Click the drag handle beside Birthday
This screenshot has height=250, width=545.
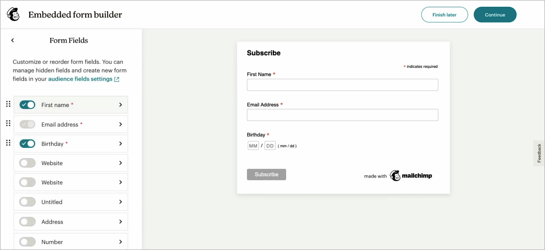pyautogui.click(x=8, y=143)
